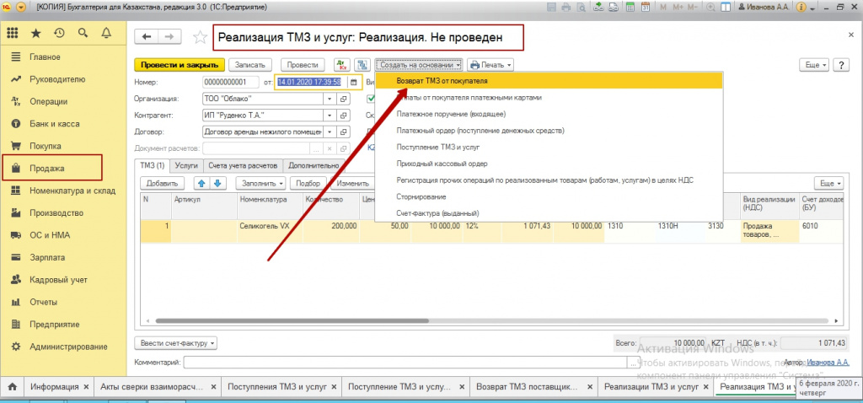Click the Preview icon in the title bar
863x403 pixels.
(580, 8)
